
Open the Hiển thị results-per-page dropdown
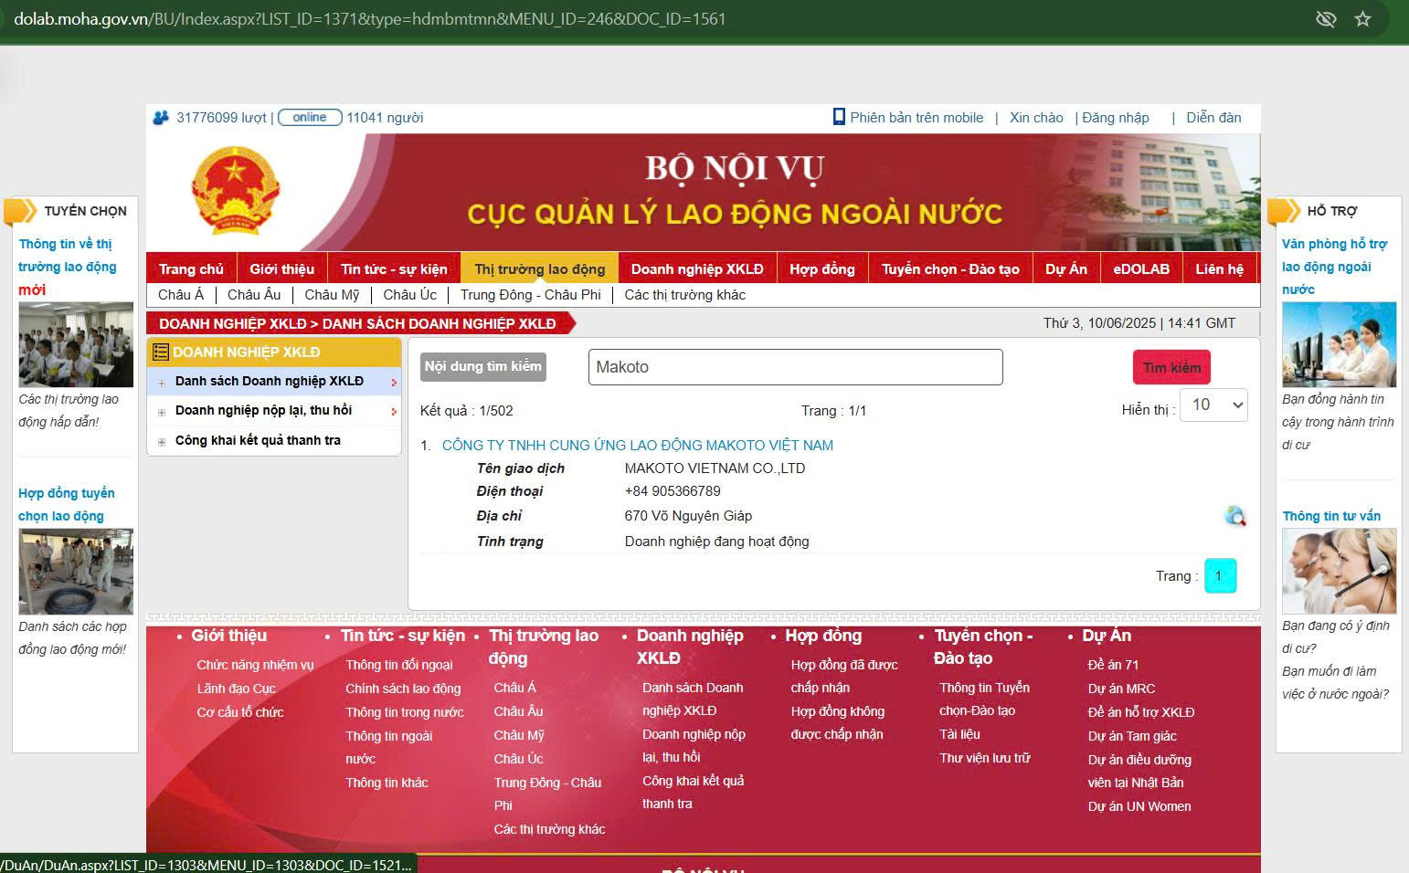pyautogui.click(x=1213, y=405)
